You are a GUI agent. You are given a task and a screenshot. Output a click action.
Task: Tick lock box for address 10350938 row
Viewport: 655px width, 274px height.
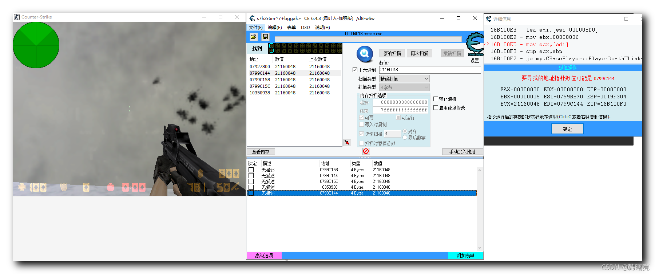tap(251, 187)
